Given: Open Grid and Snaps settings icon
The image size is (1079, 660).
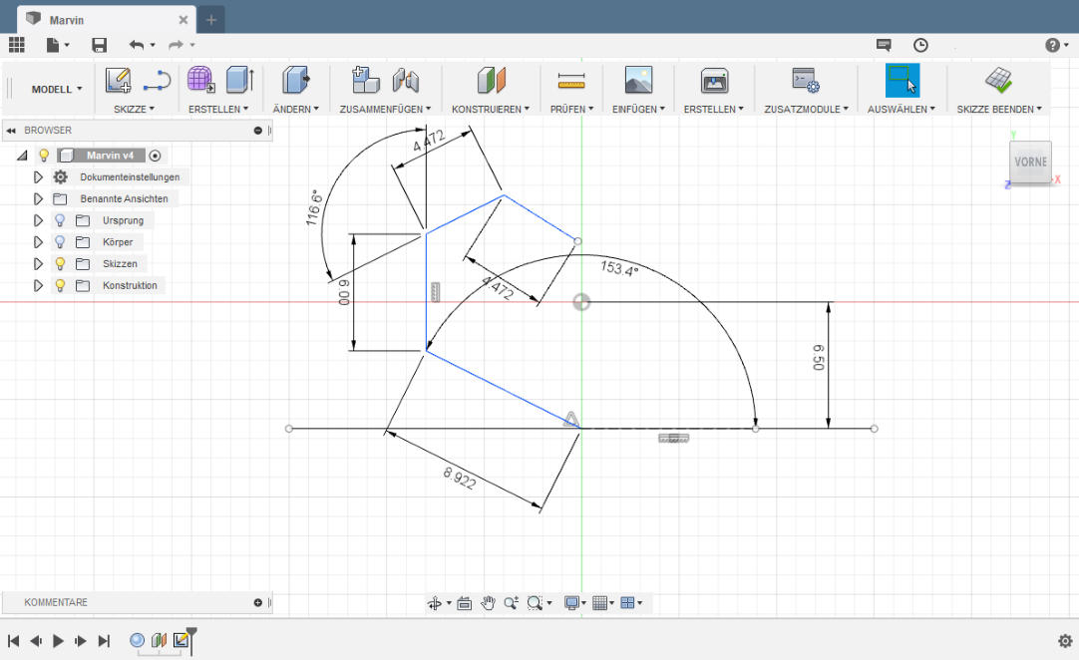Looking at the screenshot, I should click(x=599, y=603).
